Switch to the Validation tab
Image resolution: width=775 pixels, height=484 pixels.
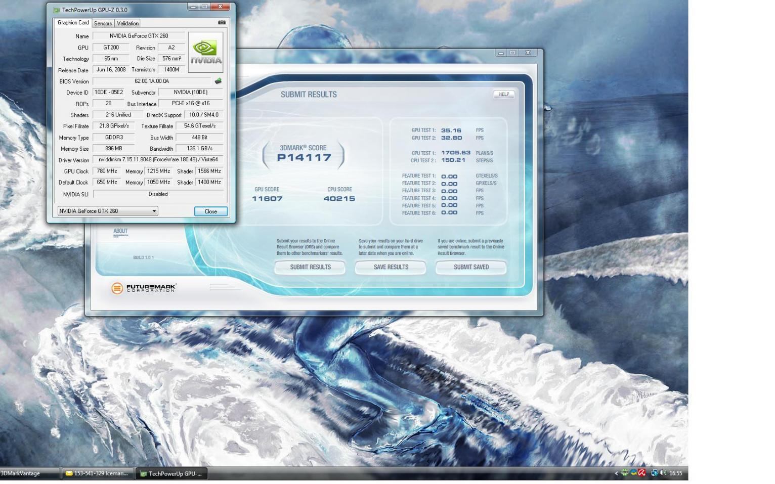click(x=127, y=23)
